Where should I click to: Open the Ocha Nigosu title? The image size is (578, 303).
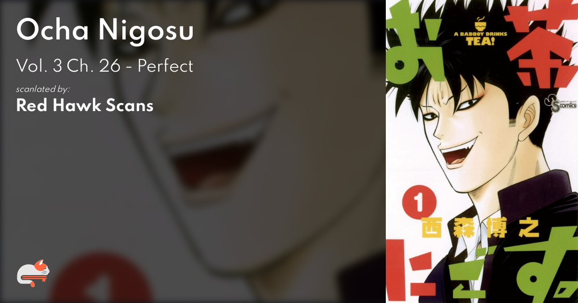tap(105, 31)
